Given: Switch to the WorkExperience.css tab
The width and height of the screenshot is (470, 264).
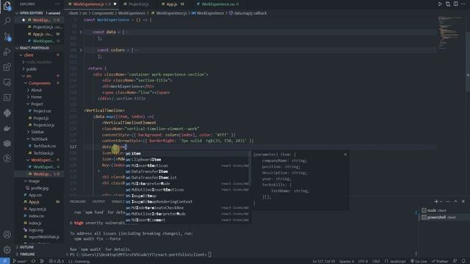Looking at the screenshot, I should [217, 4].
